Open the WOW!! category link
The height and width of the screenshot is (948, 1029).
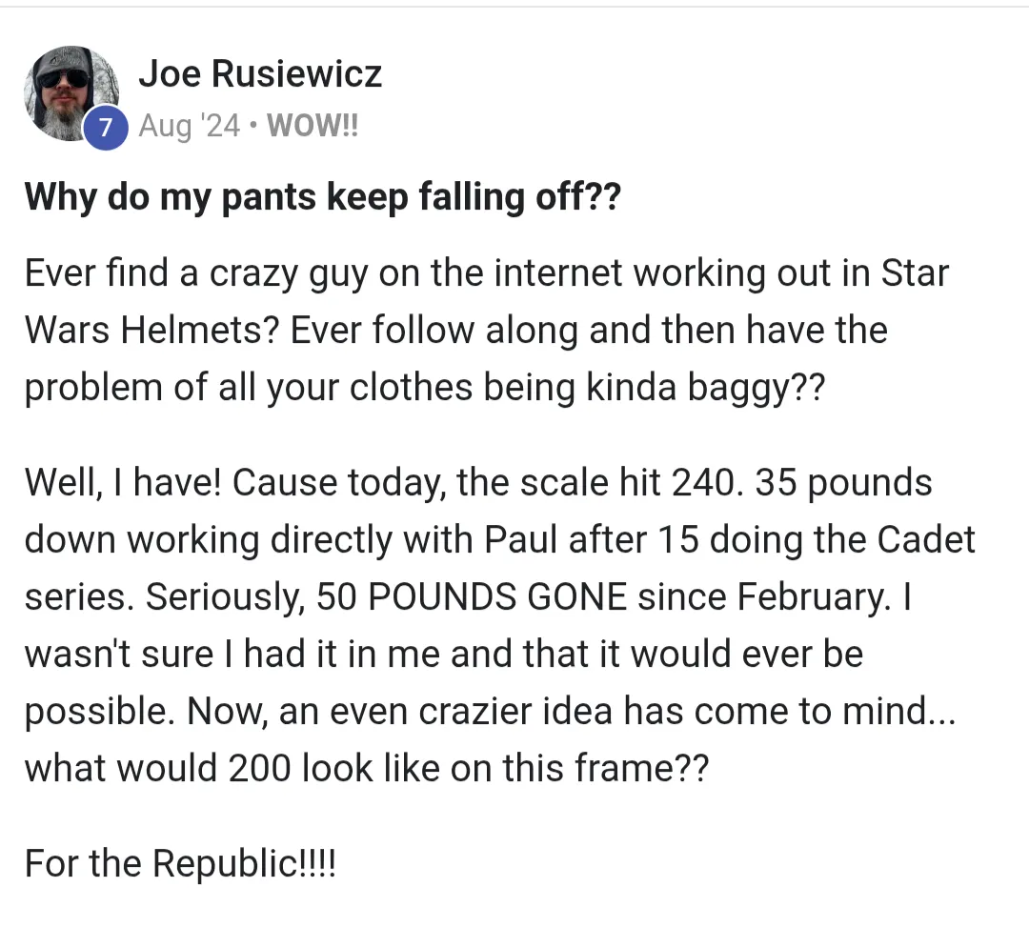coord(313,126)
